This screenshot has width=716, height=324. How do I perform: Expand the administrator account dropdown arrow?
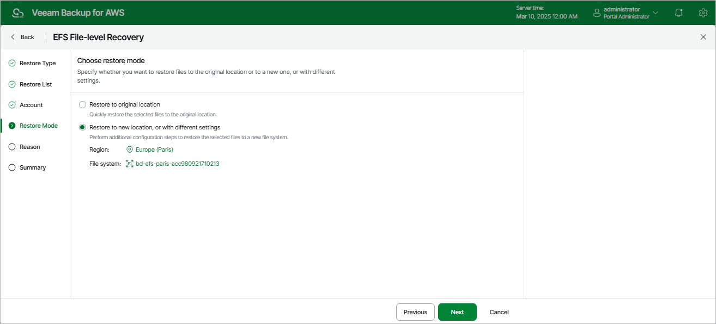pos(656,13)
